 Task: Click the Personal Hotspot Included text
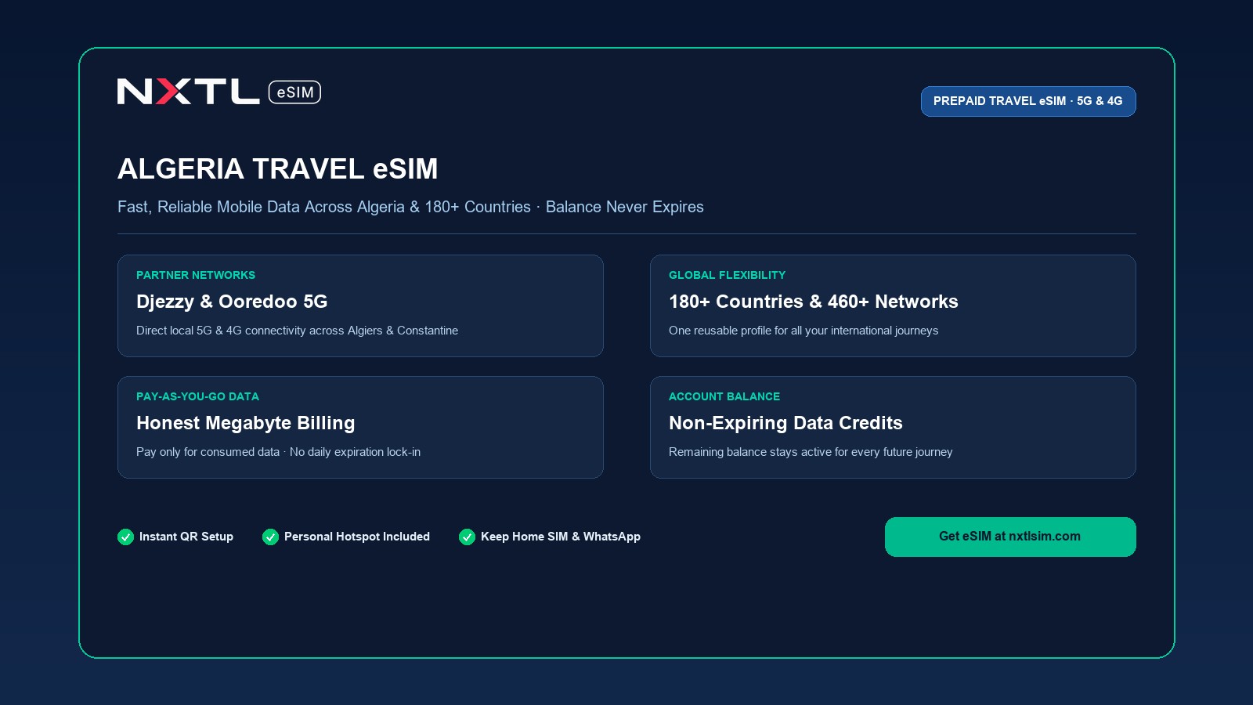[x=357, y=537]
